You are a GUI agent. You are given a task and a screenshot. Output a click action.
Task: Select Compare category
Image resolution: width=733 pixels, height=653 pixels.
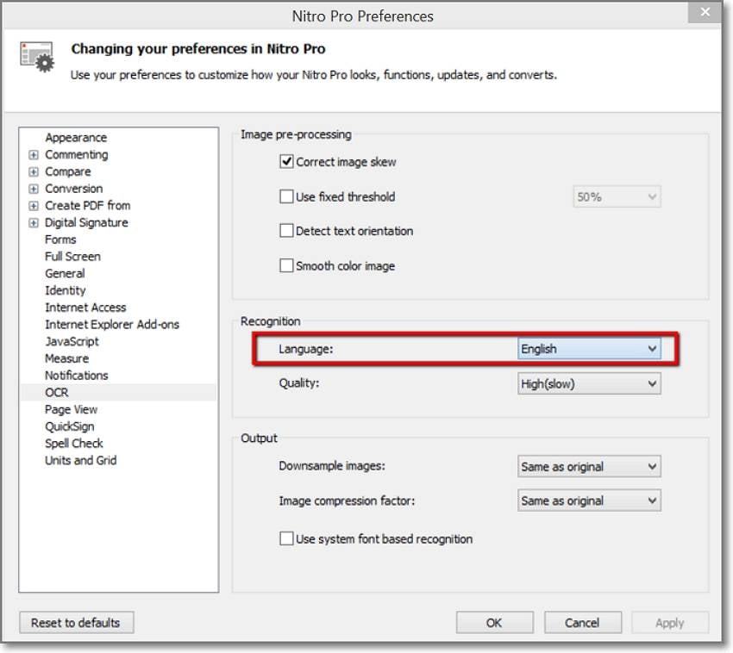68,172
